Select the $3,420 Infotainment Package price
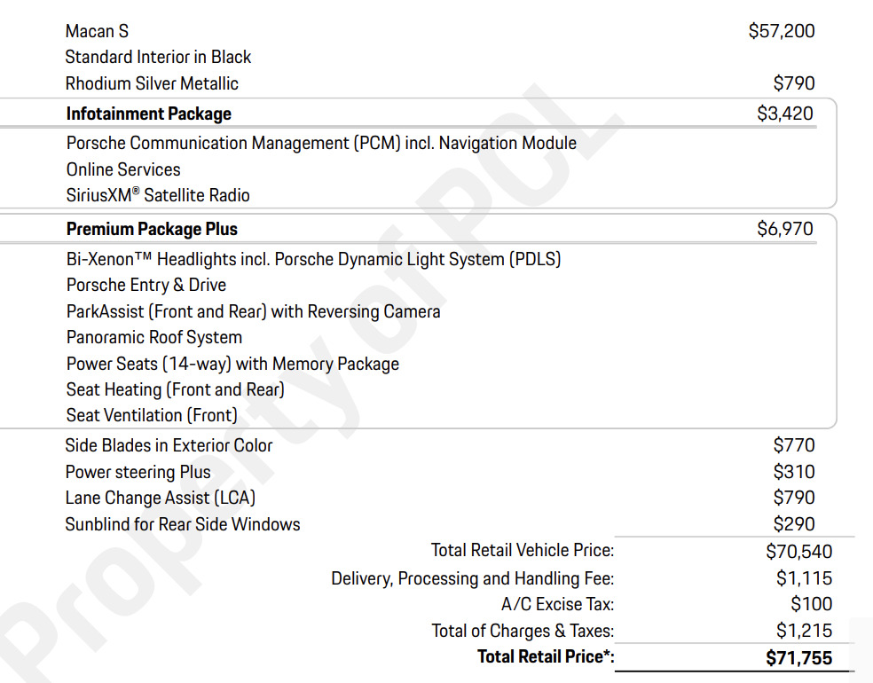 785,114
